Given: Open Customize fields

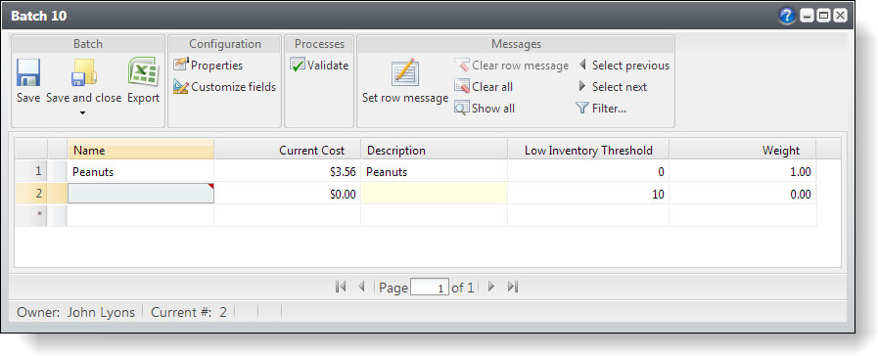Looking at the screenshot, I should [224, 87].
